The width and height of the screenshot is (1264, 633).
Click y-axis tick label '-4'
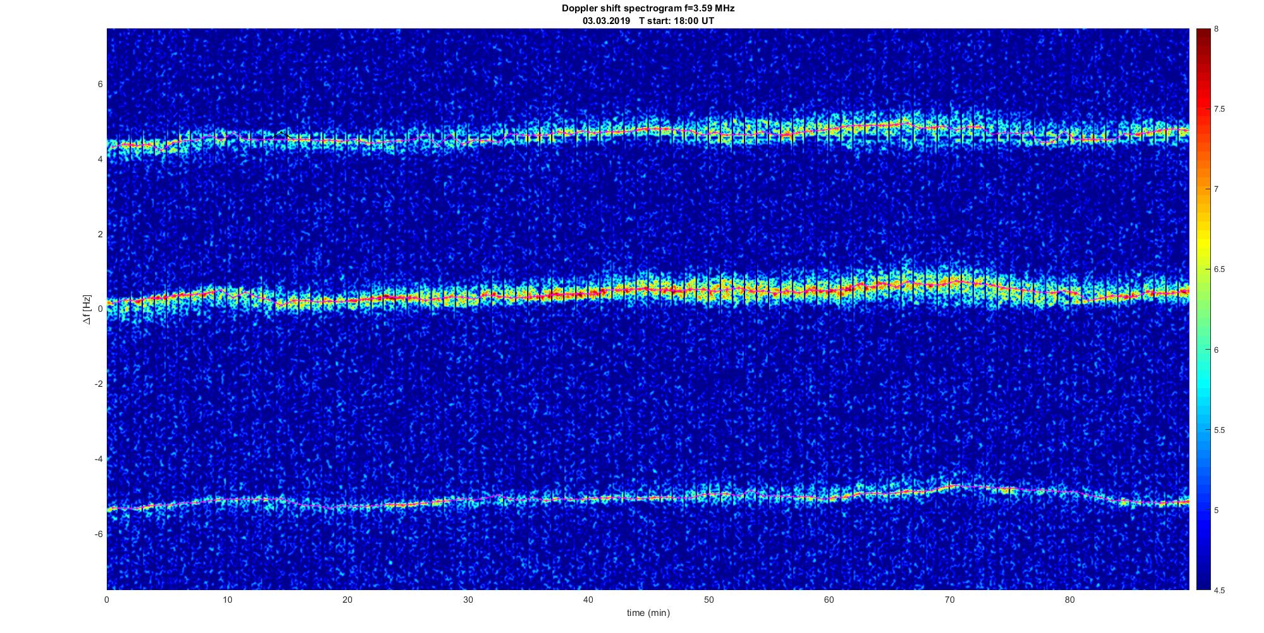(99, 459)
